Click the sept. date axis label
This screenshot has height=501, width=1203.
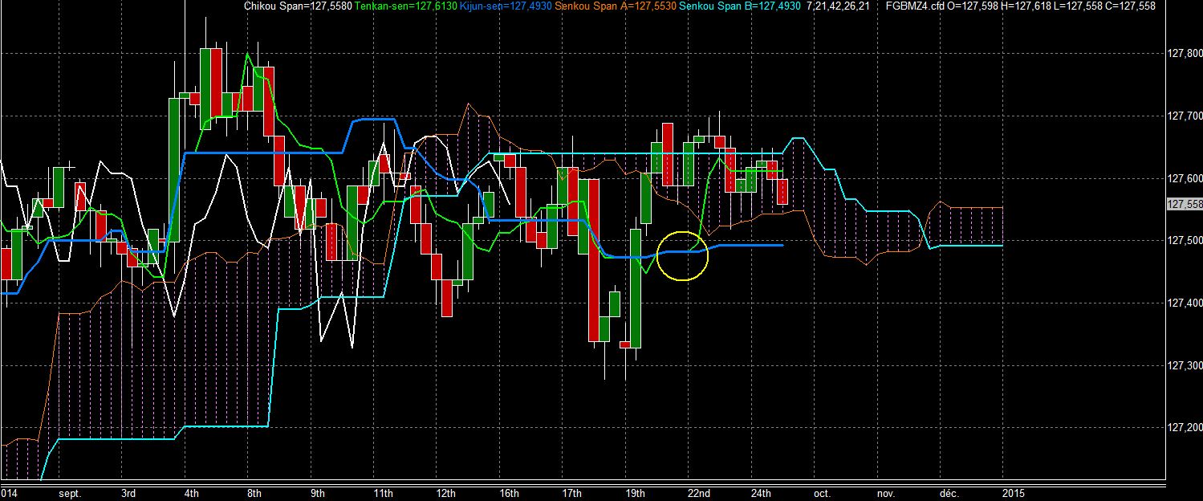coord(70,492)
